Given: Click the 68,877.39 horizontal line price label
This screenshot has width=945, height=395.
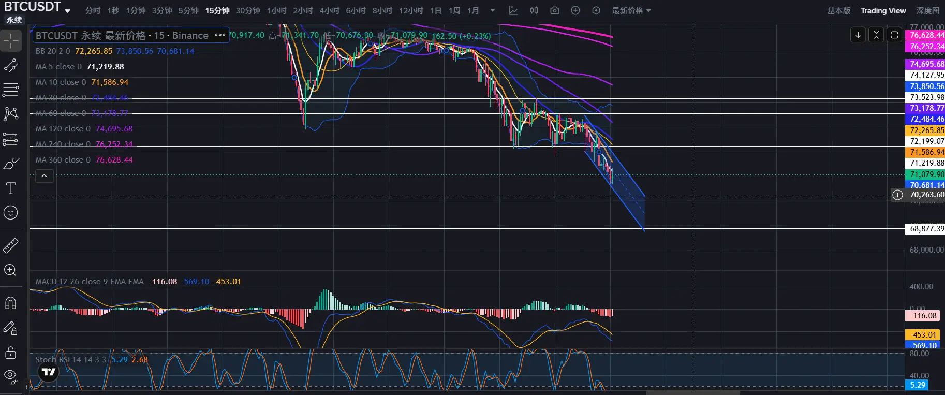Looking at the screenshot, I should point(925,229).
